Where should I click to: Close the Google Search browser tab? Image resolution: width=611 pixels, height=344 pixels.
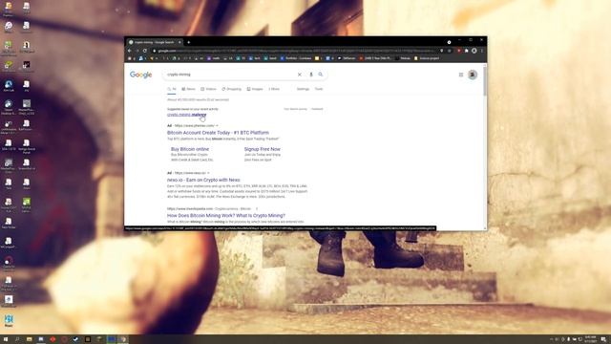(x=179, y=42)
